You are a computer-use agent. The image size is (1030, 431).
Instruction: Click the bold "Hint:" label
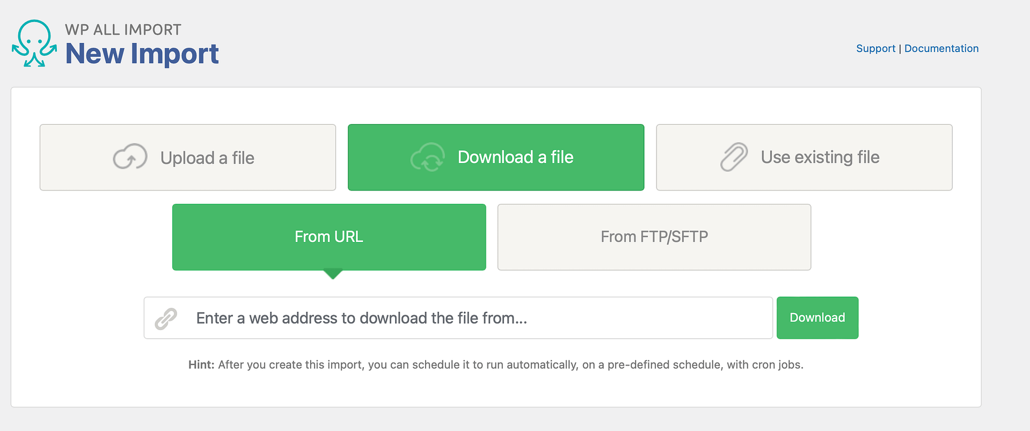click(x=201, y=365)
